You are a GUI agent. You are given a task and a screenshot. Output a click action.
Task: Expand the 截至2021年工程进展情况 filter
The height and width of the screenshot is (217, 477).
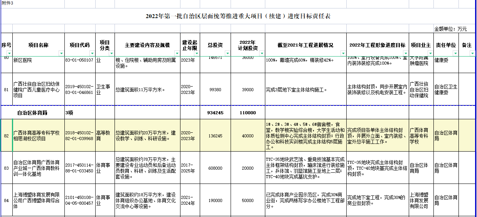(x=343, y=53)
